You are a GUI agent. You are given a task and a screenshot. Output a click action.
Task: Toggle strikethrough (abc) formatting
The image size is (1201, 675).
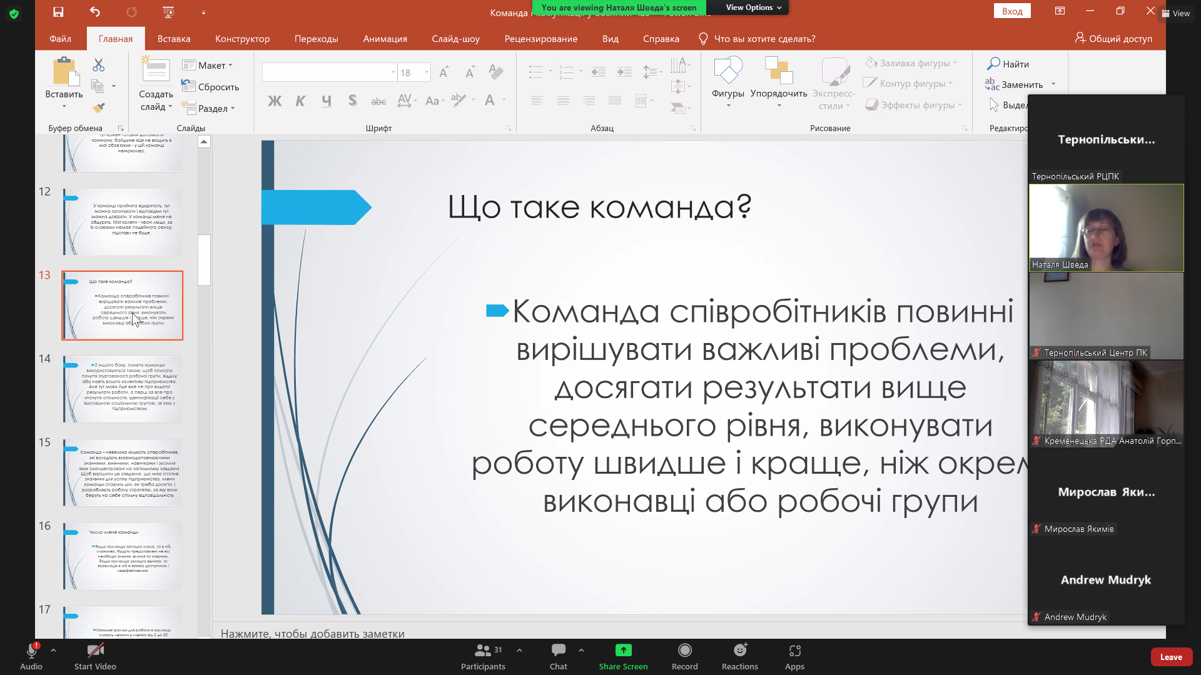pyautogui.click(x=378, y=101)
